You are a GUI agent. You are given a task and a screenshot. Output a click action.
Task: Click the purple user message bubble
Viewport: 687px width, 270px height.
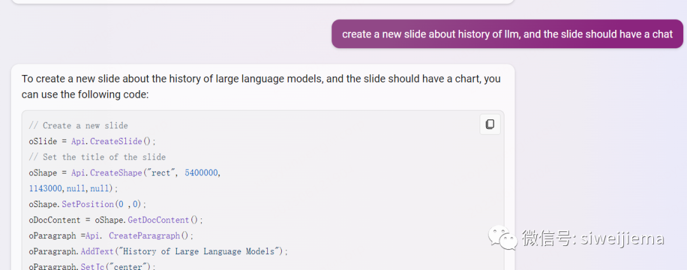tap(507, 34)
